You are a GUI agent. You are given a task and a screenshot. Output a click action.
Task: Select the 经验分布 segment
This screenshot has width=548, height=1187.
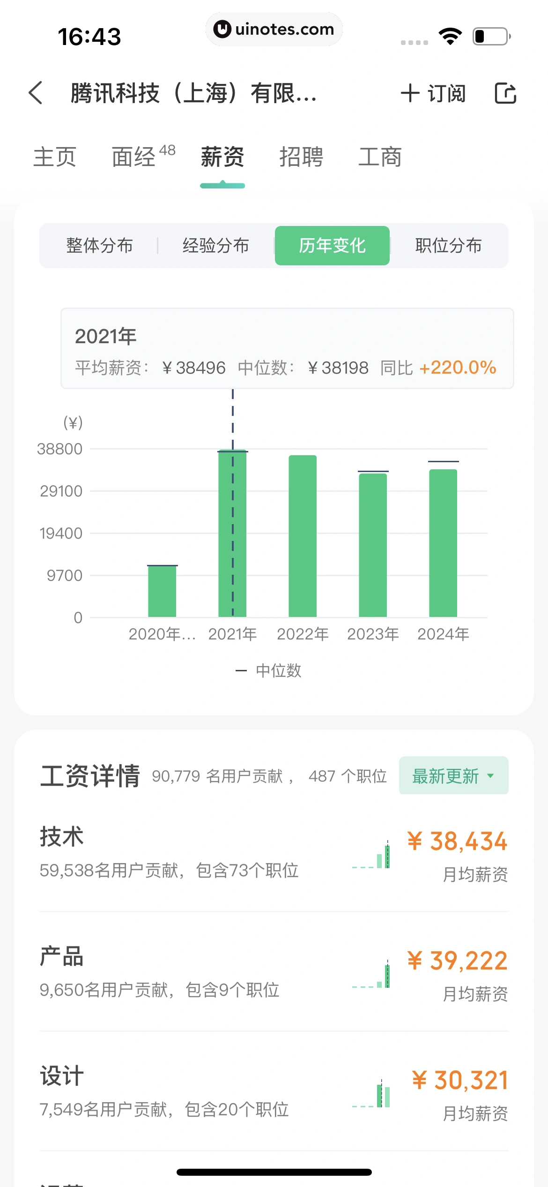pyautogui.click(x=216, y=245)
